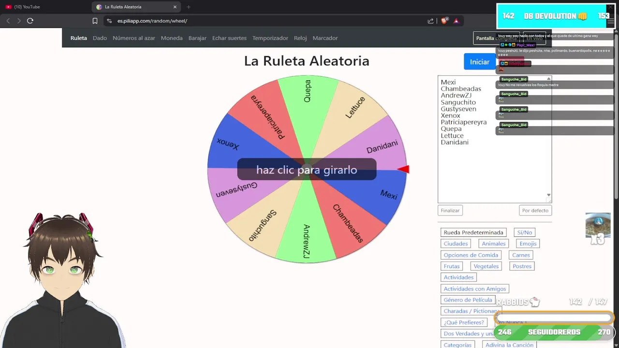Reload the page with refresh icon
This screenshot has width=619, height=348.
pyautogui.click(x=30, y=21)
